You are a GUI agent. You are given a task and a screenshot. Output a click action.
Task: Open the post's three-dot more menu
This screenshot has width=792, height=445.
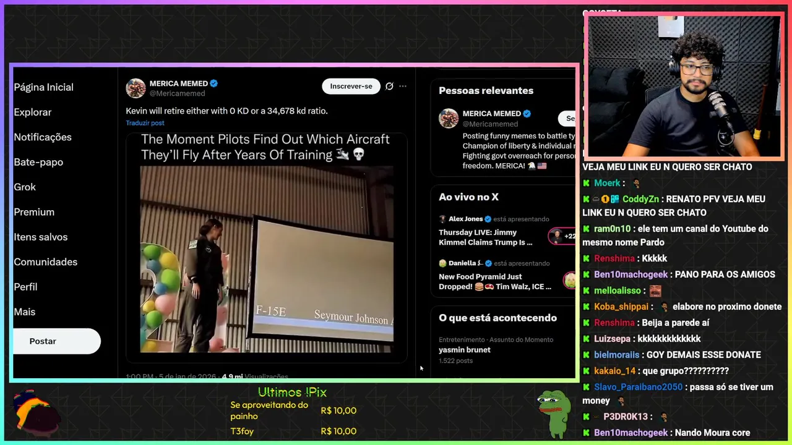(403, 86)
